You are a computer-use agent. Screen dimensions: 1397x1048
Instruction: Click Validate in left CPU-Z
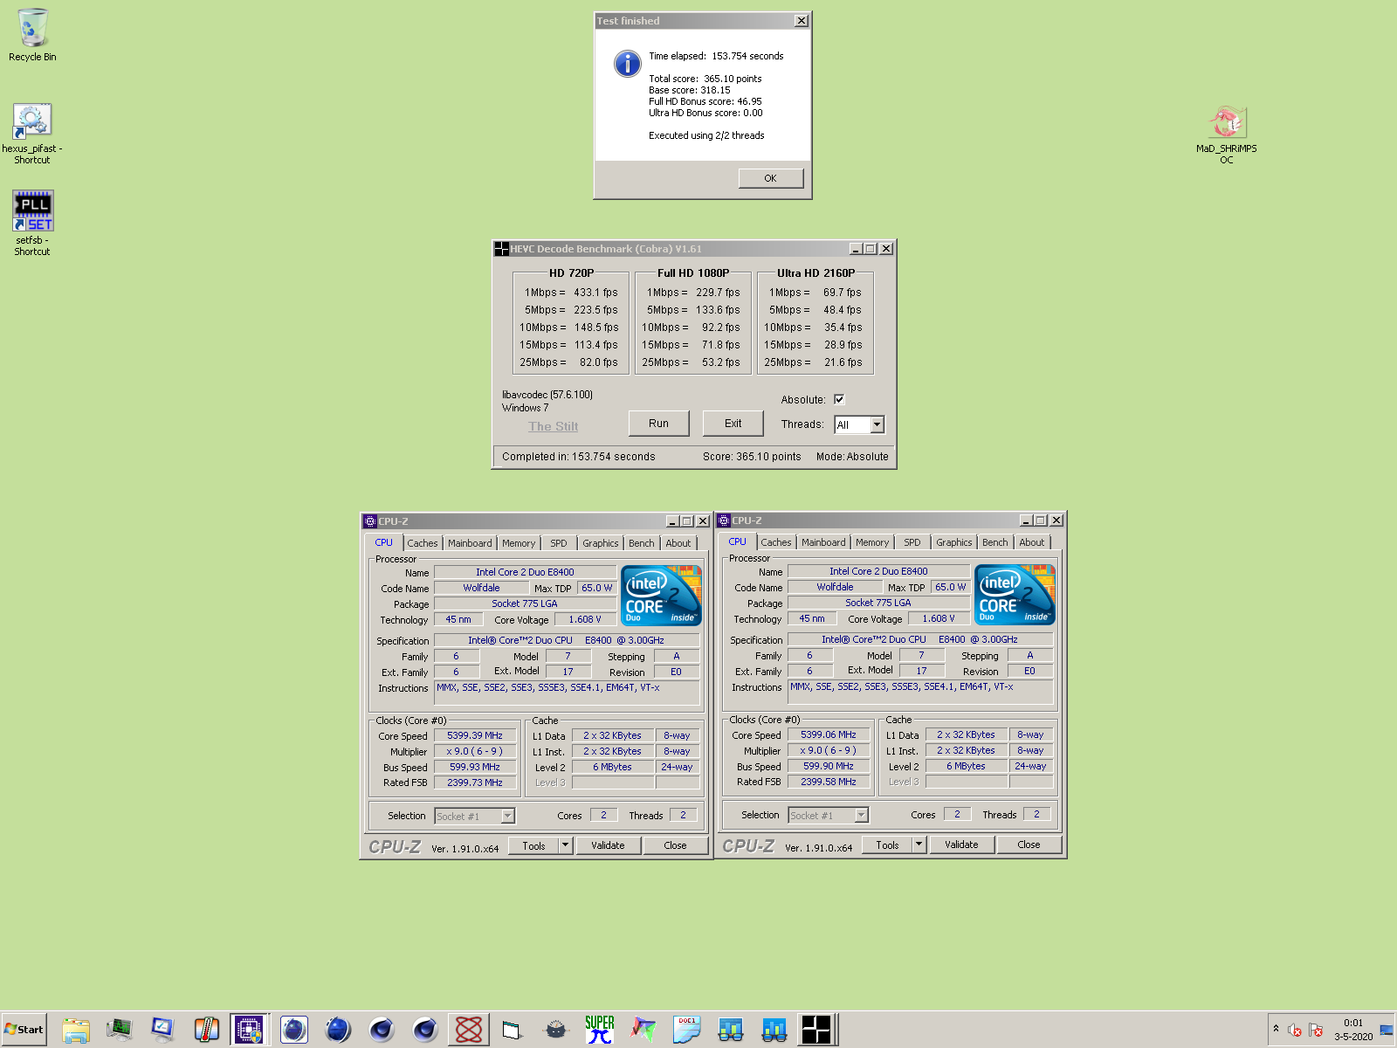click(608, 845)
